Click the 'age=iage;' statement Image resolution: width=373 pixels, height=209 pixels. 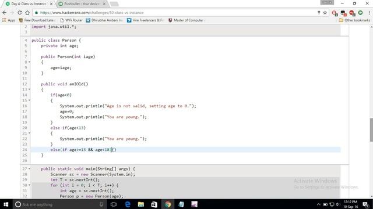click(61, 67)
